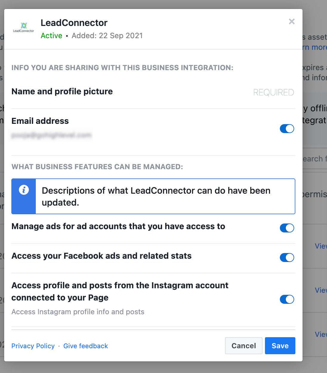
Task: Click the Name and profile picture row
Action: coord(153,92)
